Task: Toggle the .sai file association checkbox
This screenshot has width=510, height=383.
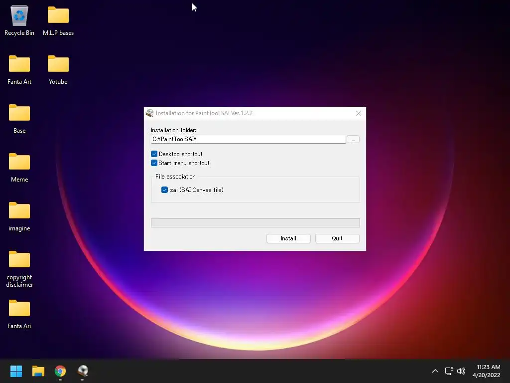Action: pyautogui.click(x=164, y=190)
